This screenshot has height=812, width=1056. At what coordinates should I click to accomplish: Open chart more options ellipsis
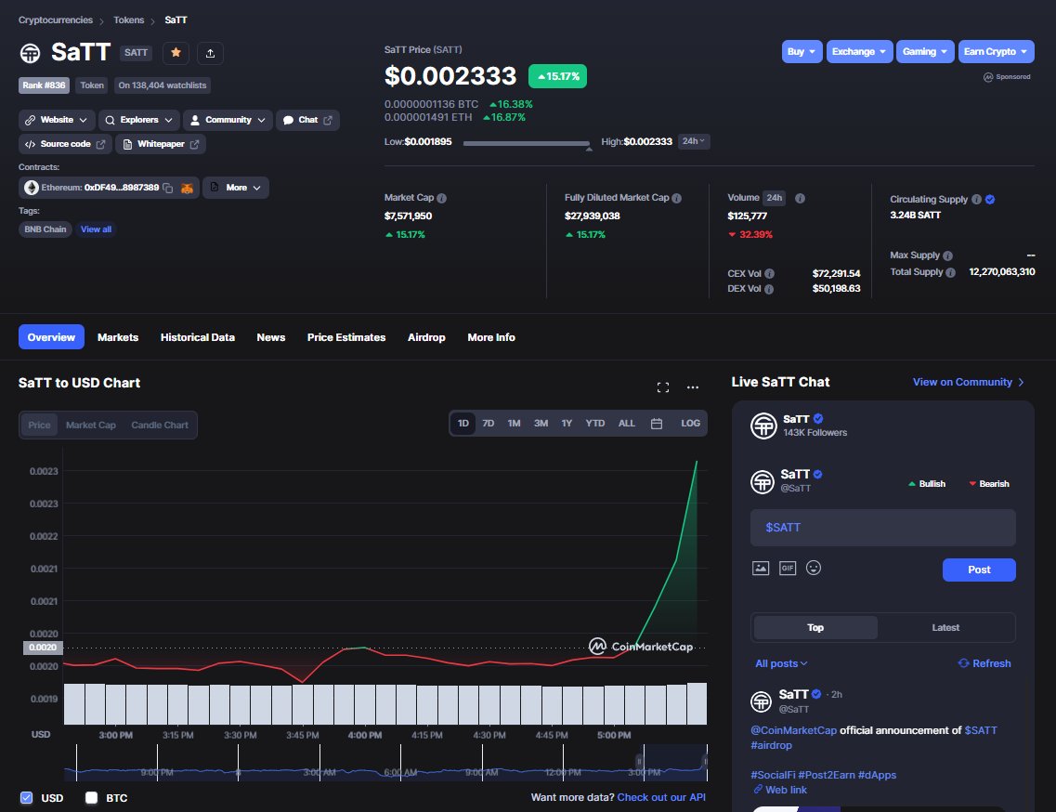click(x=692, y=386)
